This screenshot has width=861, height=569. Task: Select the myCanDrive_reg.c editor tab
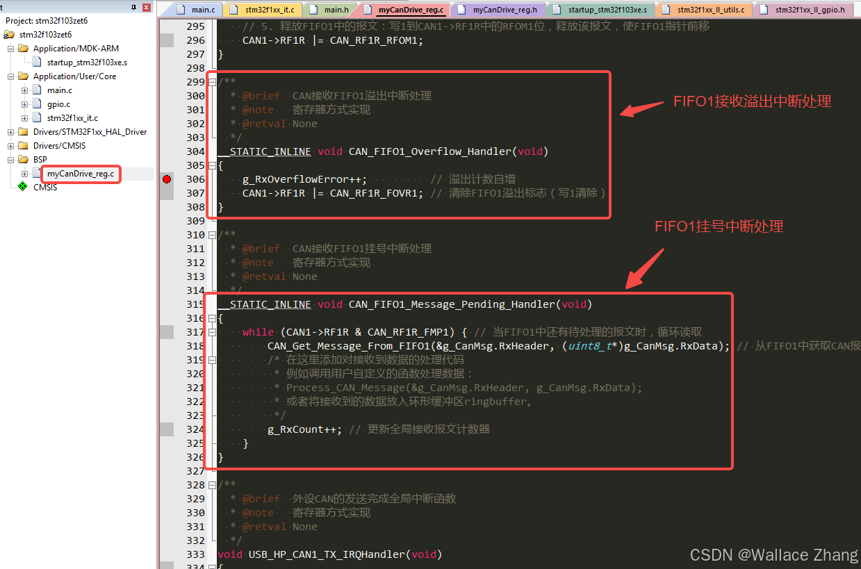coord(406,10)
